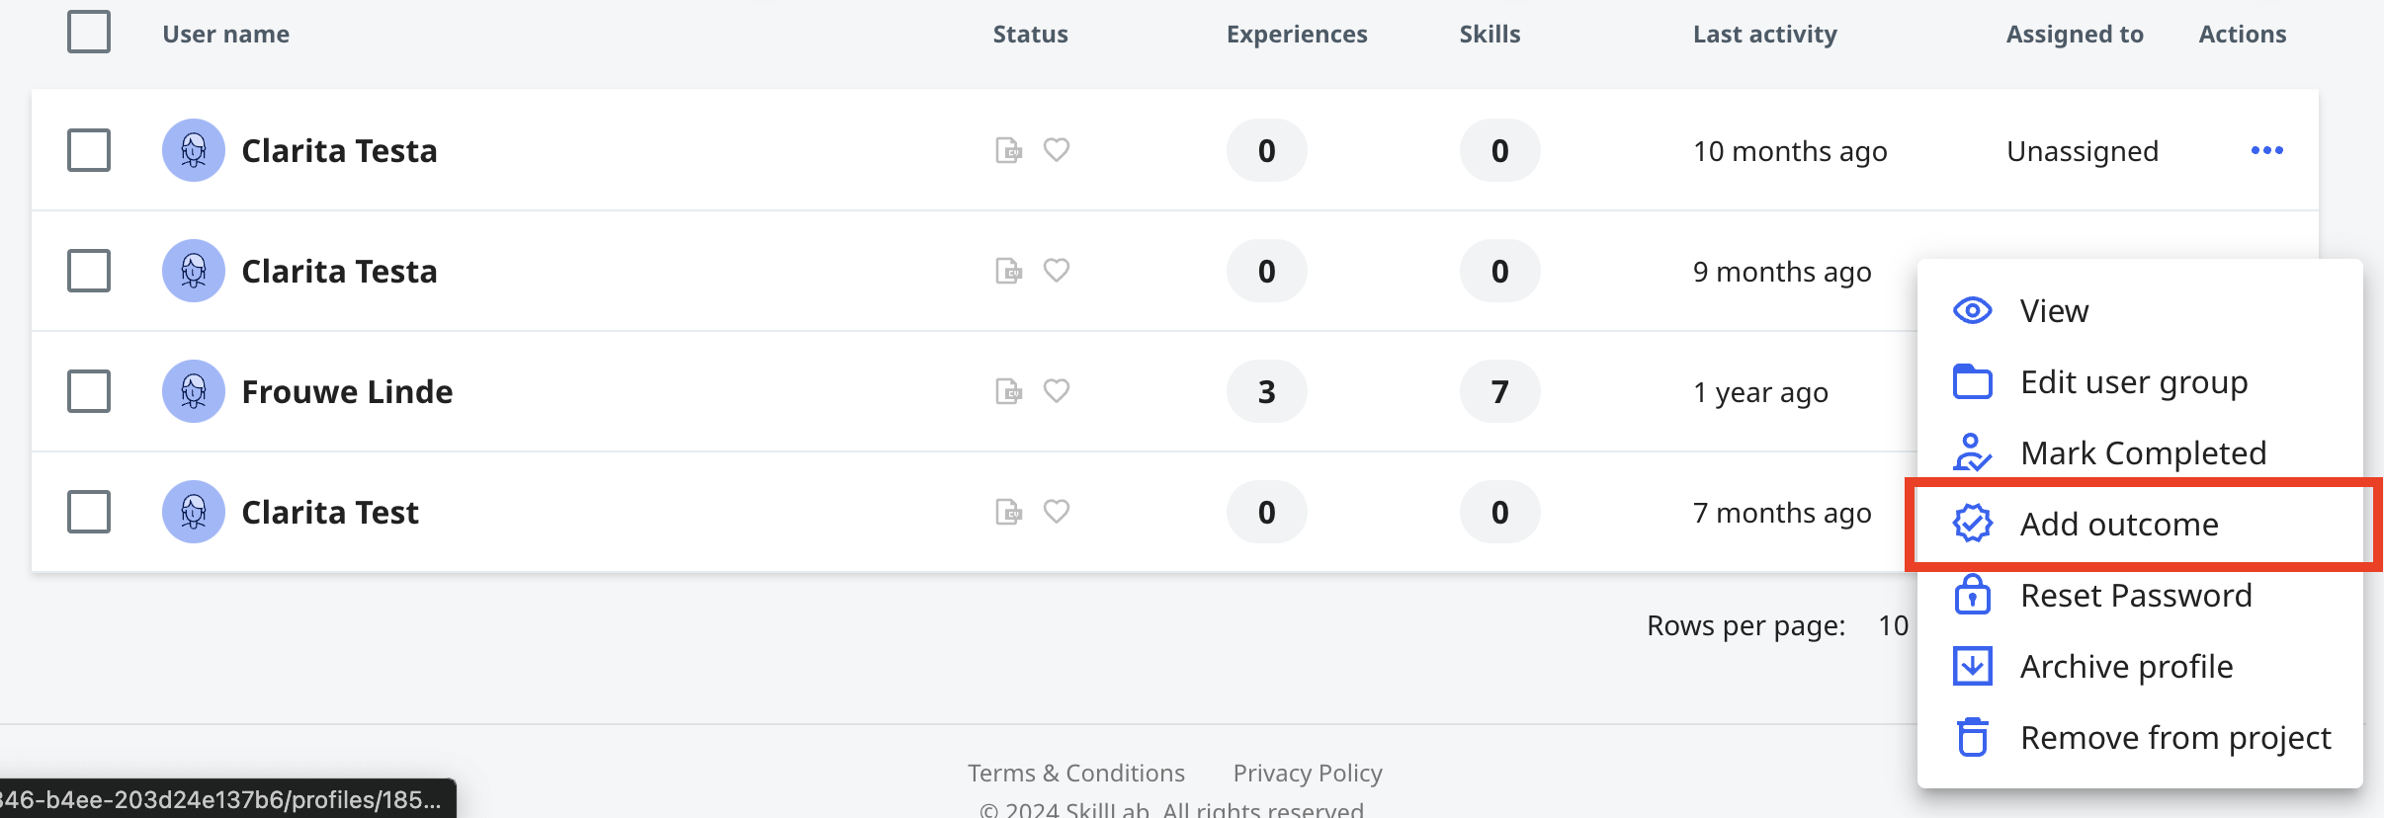Click the heart icon in Frouwe Linde's row
The width and height of the screenshot is (2384, 818).
1057,391
